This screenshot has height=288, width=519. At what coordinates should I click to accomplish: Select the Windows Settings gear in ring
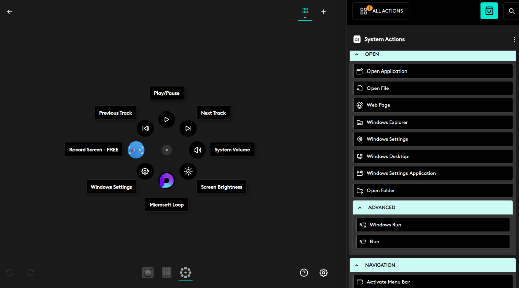click(x=145, y=171)
